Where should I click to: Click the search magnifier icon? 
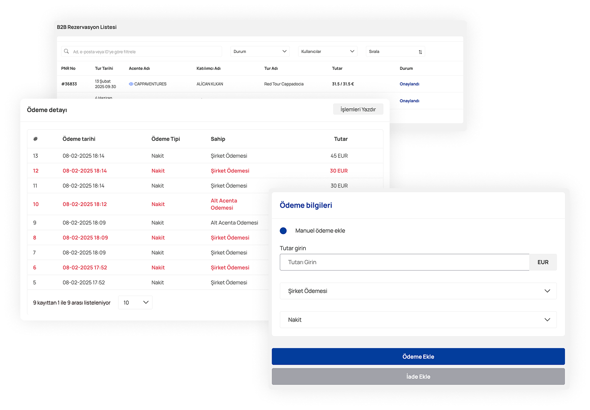coord(67,51)
